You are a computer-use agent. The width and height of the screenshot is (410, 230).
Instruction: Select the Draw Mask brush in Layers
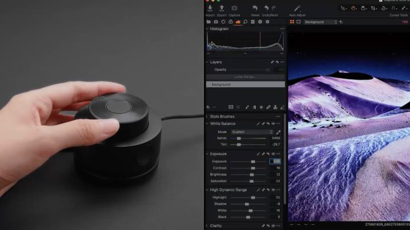click(247, 107)
